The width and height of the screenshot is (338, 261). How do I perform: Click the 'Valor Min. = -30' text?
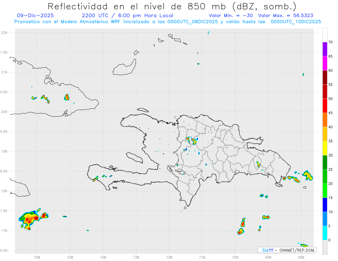tap(232, 15)
